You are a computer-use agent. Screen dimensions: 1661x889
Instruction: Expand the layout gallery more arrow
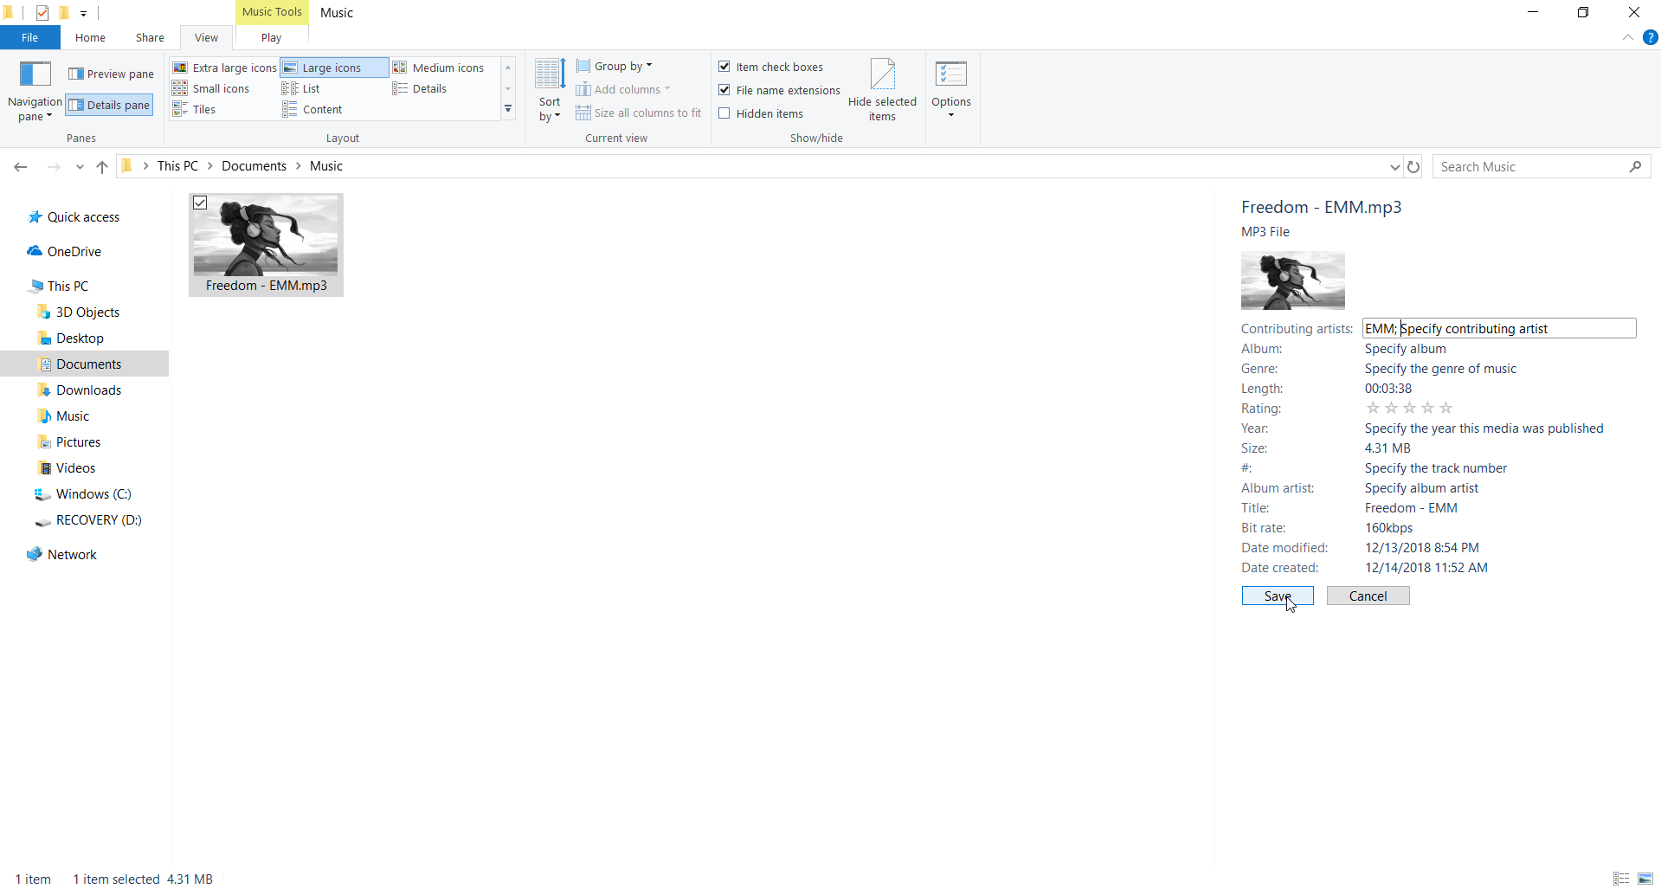[508, 110]
